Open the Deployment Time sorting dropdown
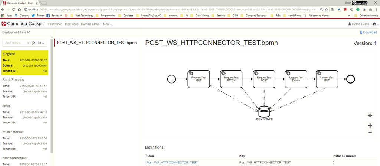Screen dimensions: 380x166 pyautogui.click(x=16, y=32)
